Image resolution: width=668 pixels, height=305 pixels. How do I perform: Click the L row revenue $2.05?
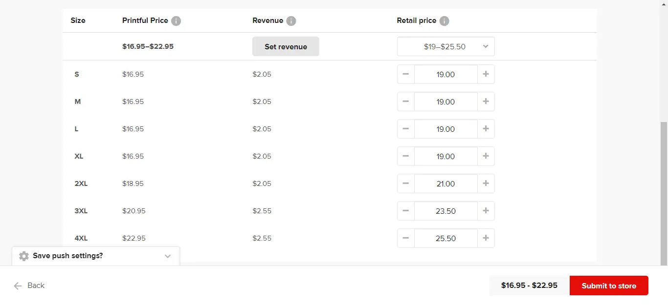point(262,129)
